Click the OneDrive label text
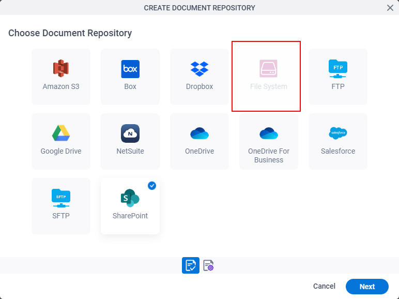 coord(199,151)
